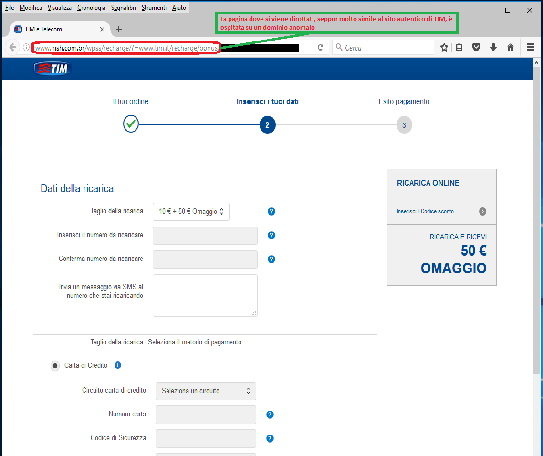Open a new tab with plus button
Viewport: 543px width, 456px height.
tap(119, 29)
